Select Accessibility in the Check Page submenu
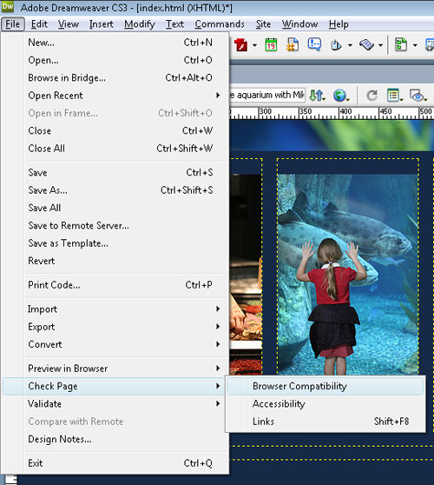Image resolution: width=434 pixels, height=485 pixels. pos(325,403)
